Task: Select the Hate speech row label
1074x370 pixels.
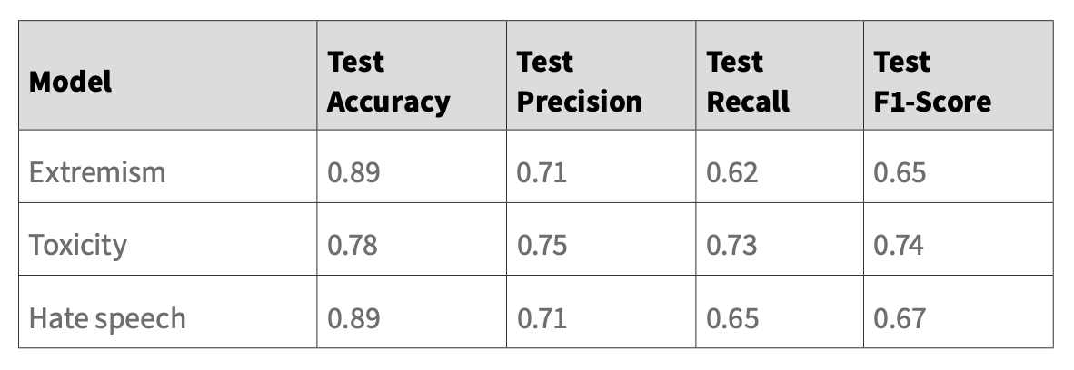Action: [x=107, y=318]
